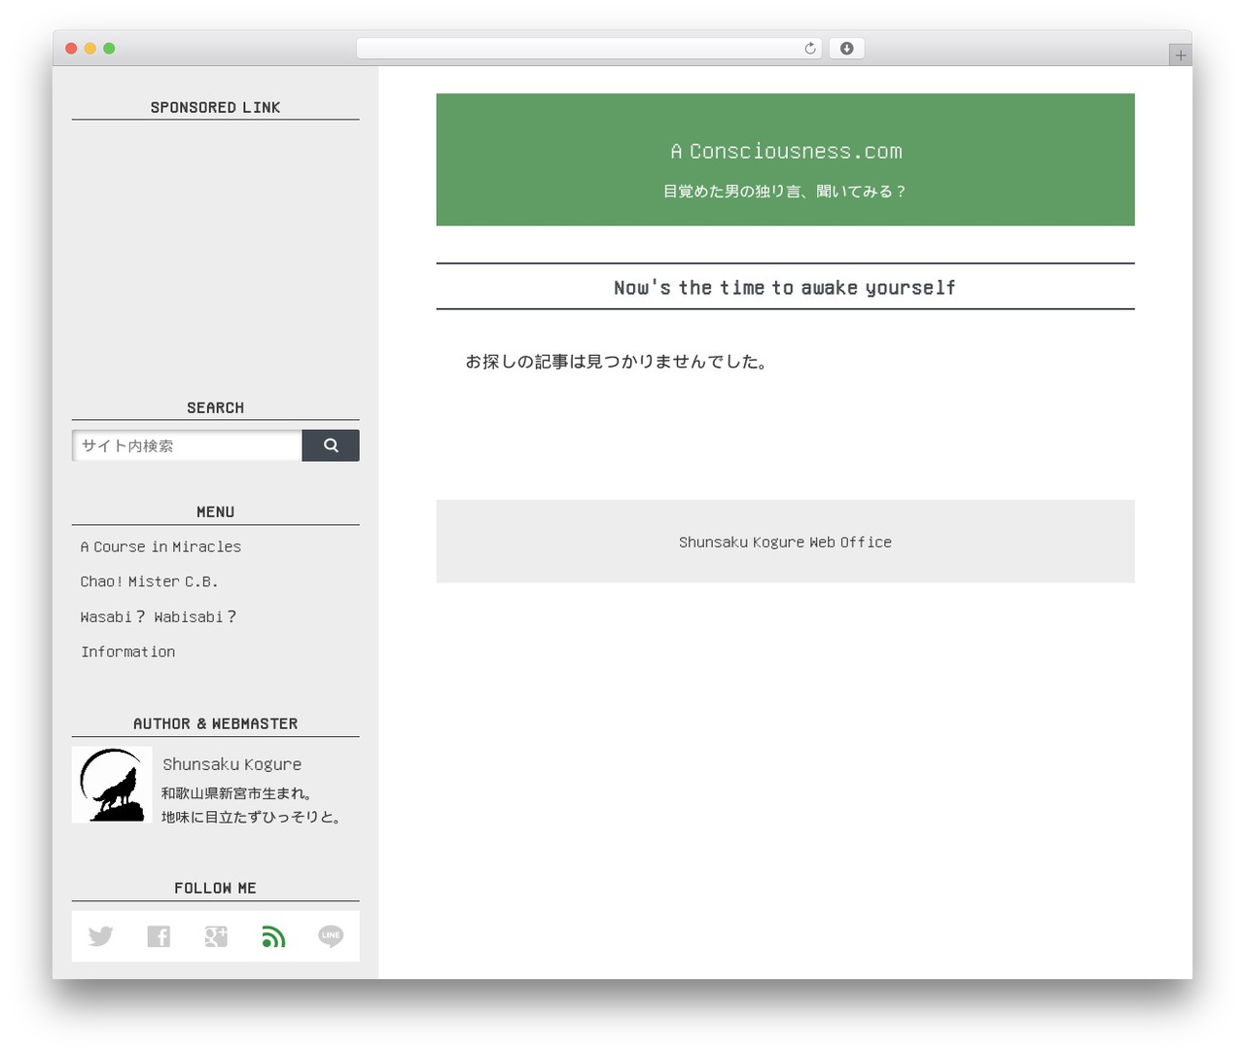Viewport: 1245px width, 1054px height.
Task: Focus the サイト内検索 search field
Action: click(x=187, y=445)
